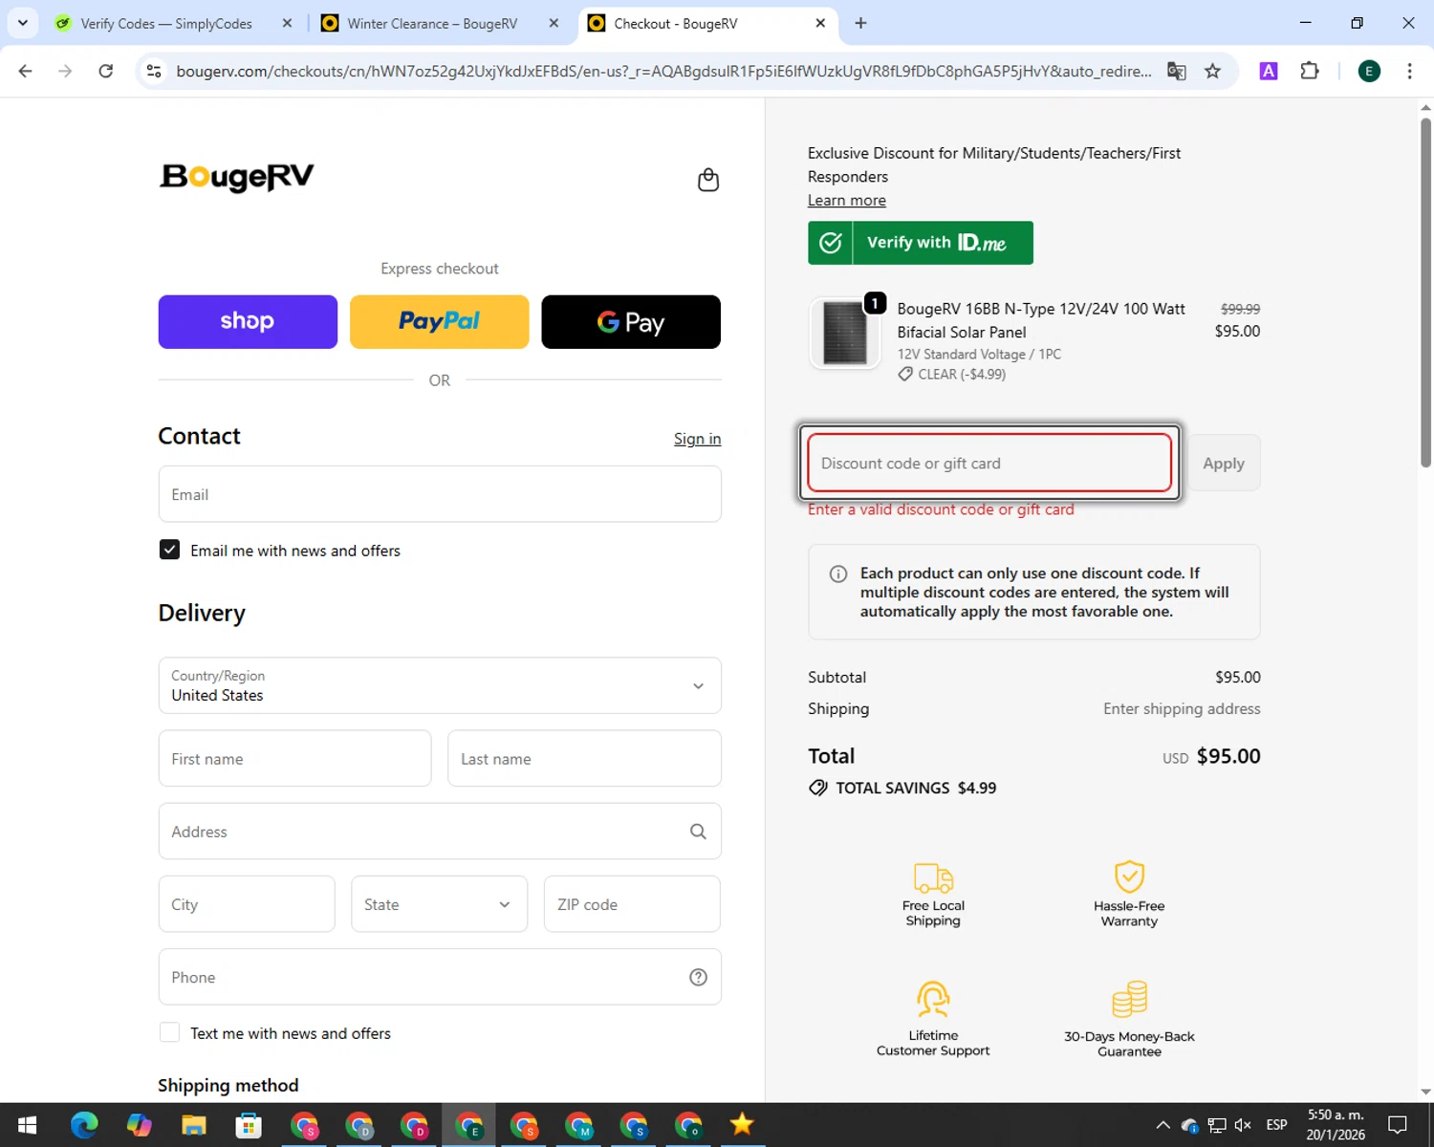The width and height of the screenshot is (1434, 1147).
Task: Switch to Verify Codes — SimplyCodes tab
Action: click(166, 23)
